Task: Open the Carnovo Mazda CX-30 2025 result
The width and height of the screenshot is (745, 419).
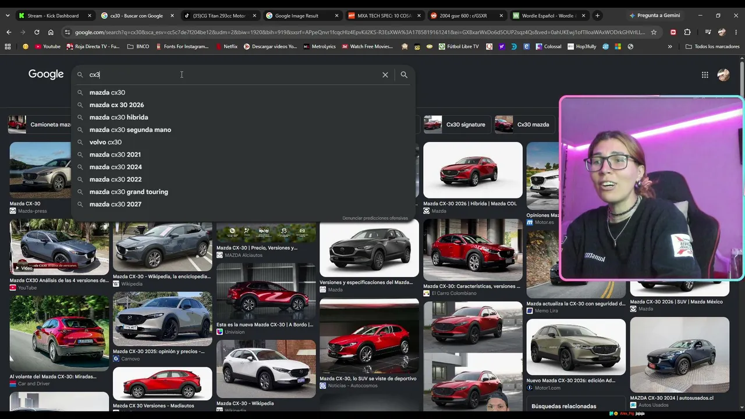Action: point(162,318)
